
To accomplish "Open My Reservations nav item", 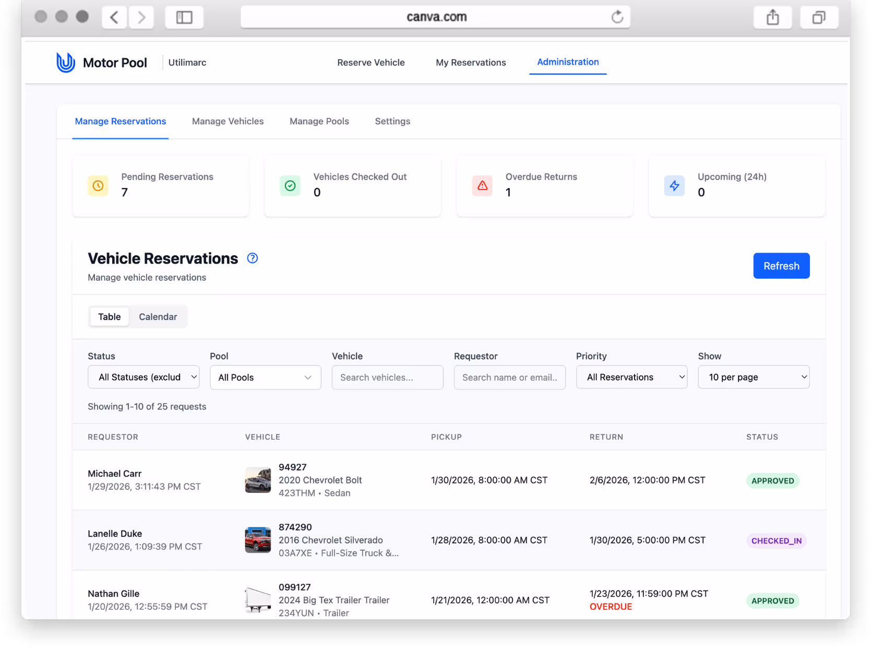I will pyautogui.click(x=471, y=63).
